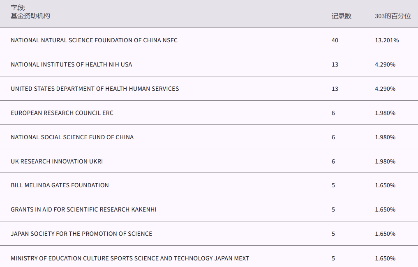This screenshot has height=267, width=418.
Task: Select Grants in Aid for Scientific Research KAKENHI
Action: pos(83,209)
